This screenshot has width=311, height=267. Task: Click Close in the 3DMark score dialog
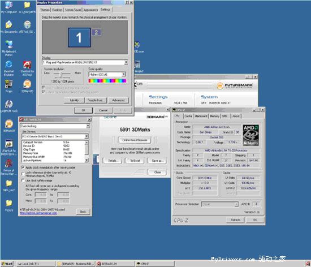[x=158, y=172]
